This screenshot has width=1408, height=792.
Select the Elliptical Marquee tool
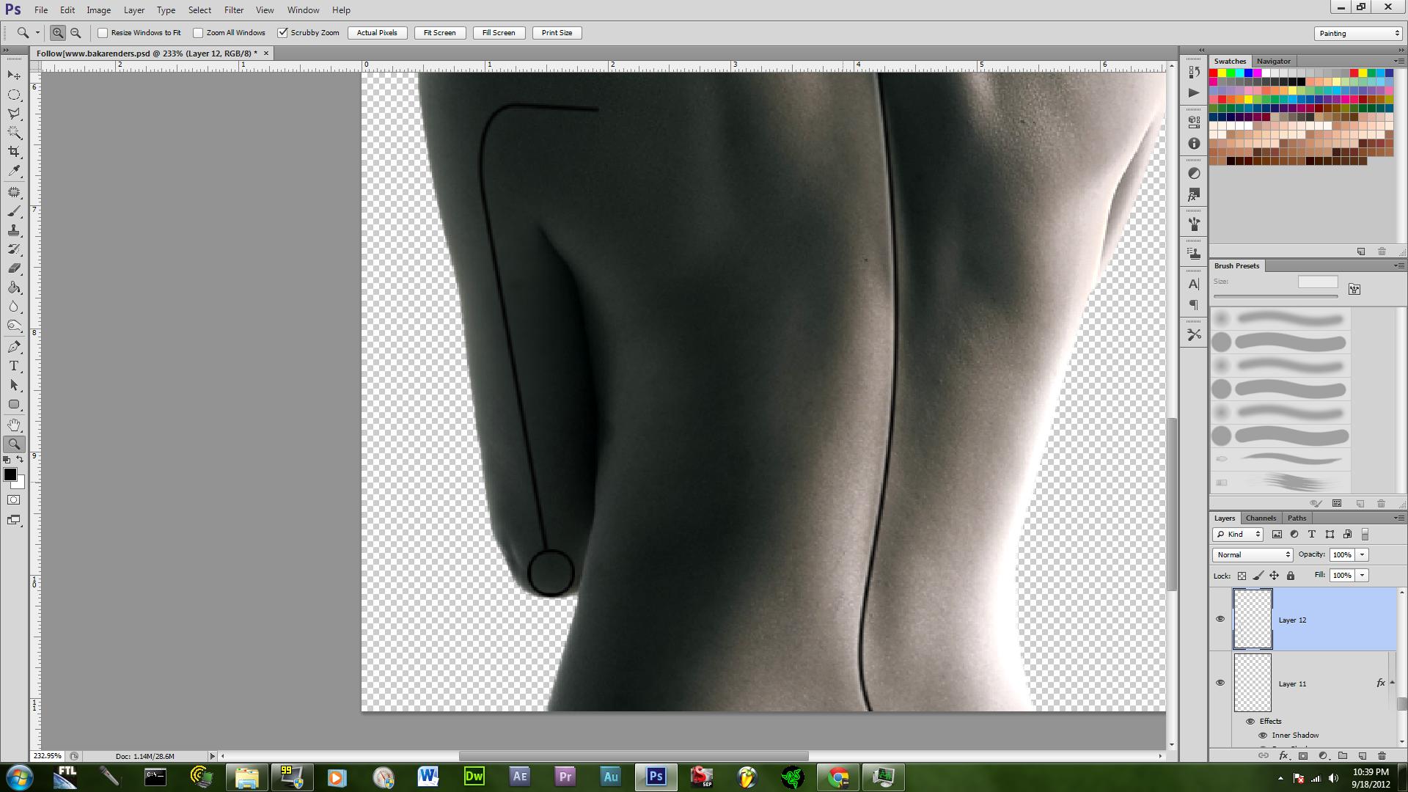click(14, 95)
